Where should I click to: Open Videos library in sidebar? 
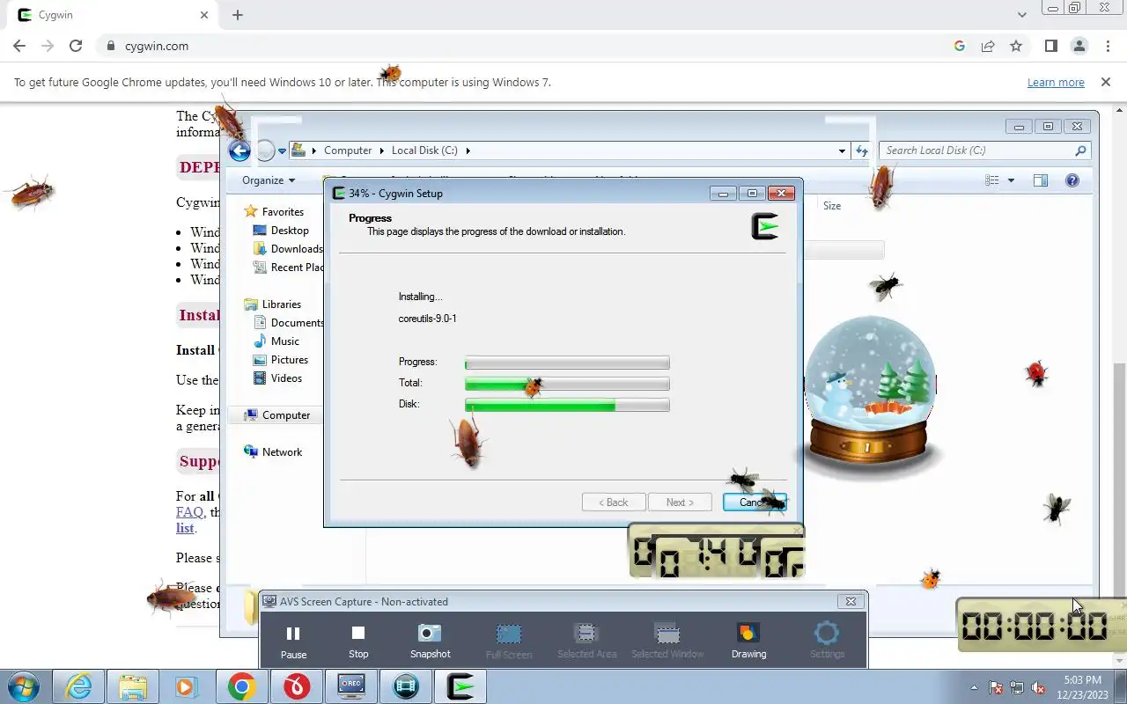pyautogui.click(x=286, y=378)
